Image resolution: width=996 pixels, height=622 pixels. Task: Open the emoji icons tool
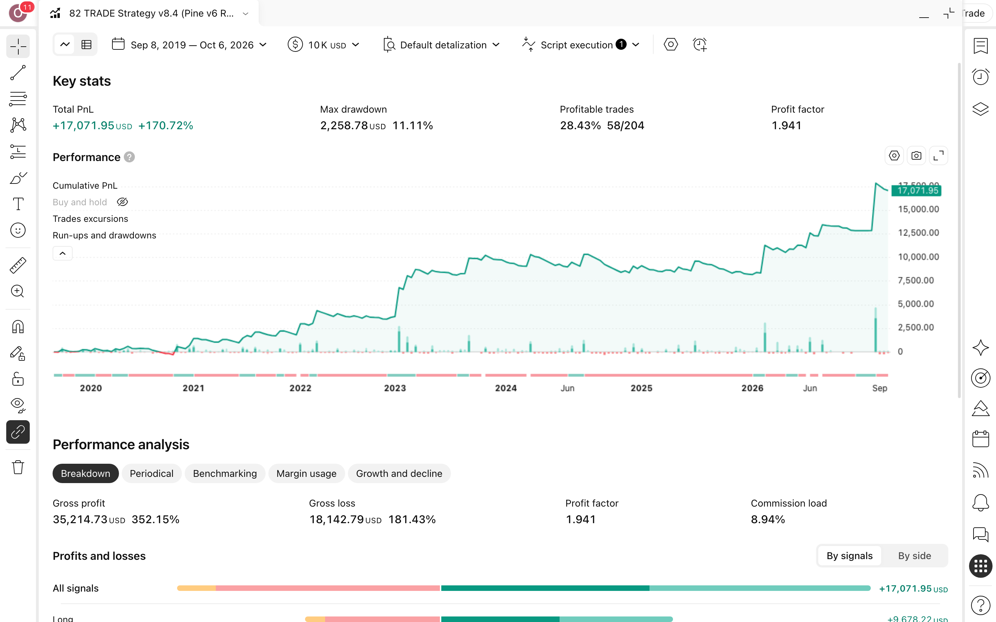click(18, 230)
